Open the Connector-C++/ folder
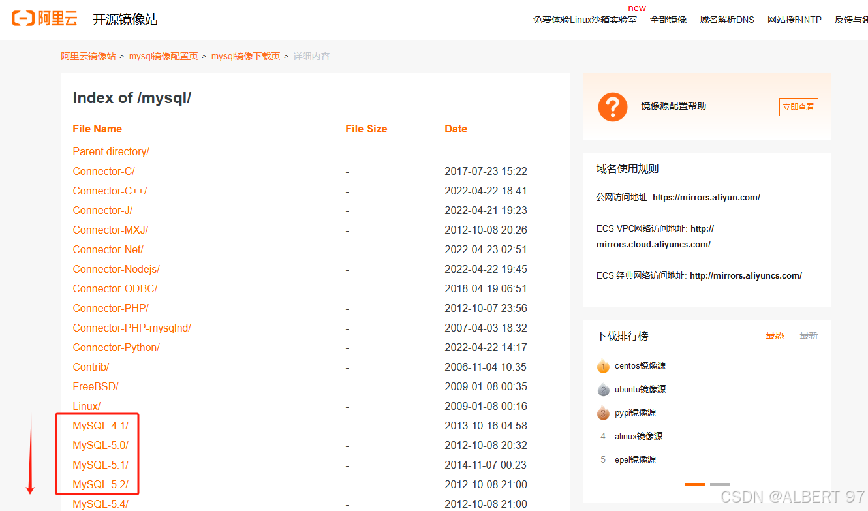Viewport: 868px width, 511px height. pos(110,191)
